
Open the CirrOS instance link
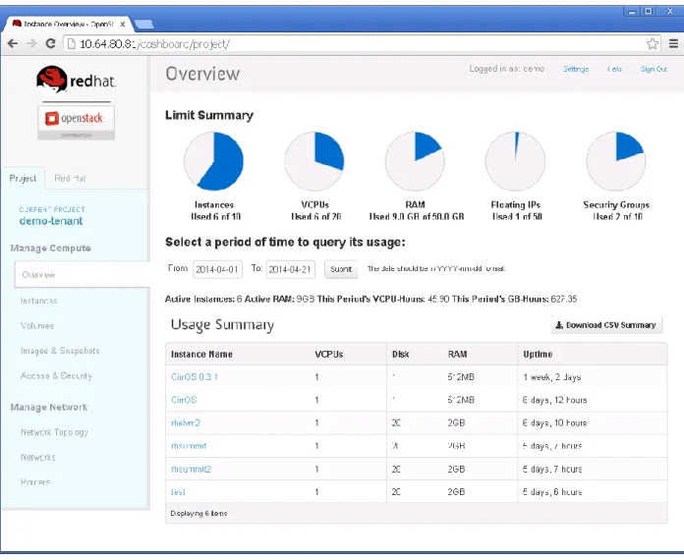pyautogui.click(x=184, y=400)
